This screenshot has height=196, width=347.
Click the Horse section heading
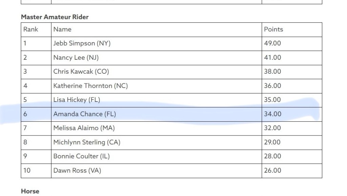pyautogui.click(x=30, y=191)
